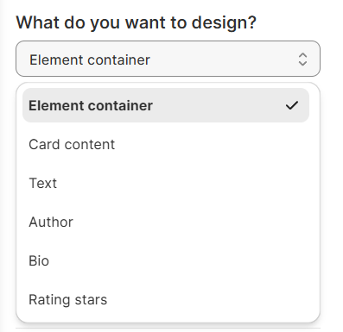343x332 pixels.
Task: Click the bold Element container list item
Action: click(x=166, y=105)
